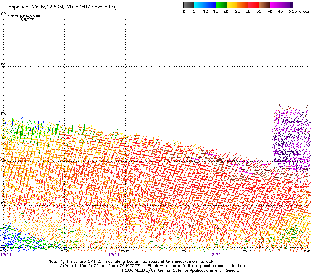Click the 12:21 time label below -45 longitude

pos(5,255)
